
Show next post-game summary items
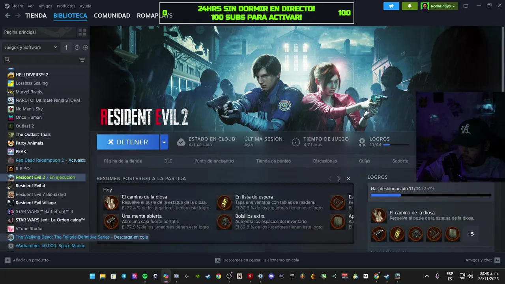[x=339, y=179]
